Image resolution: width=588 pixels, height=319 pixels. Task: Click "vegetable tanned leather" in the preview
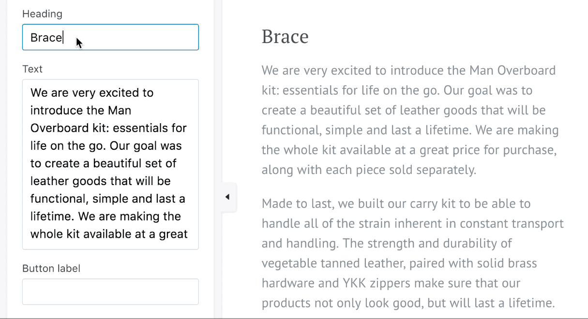[x=326, y=263]
